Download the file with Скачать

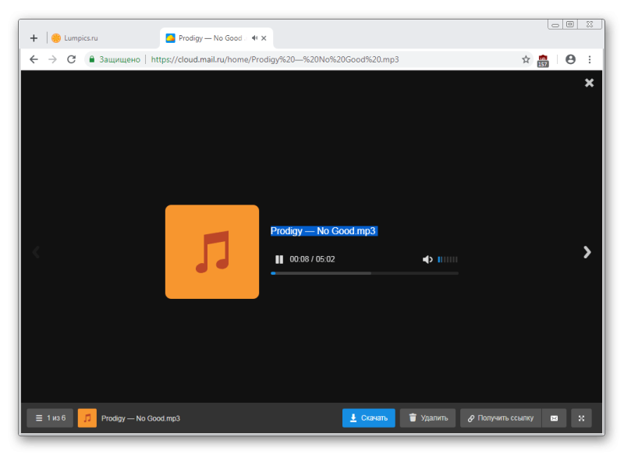click(368, 418)
